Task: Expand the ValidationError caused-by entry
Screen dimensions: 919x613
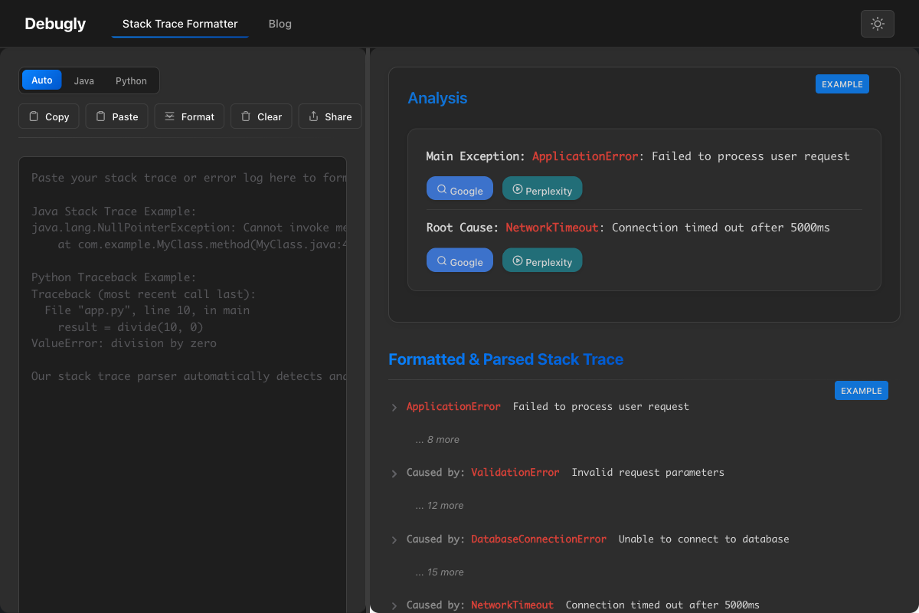Action: point(394,474)
